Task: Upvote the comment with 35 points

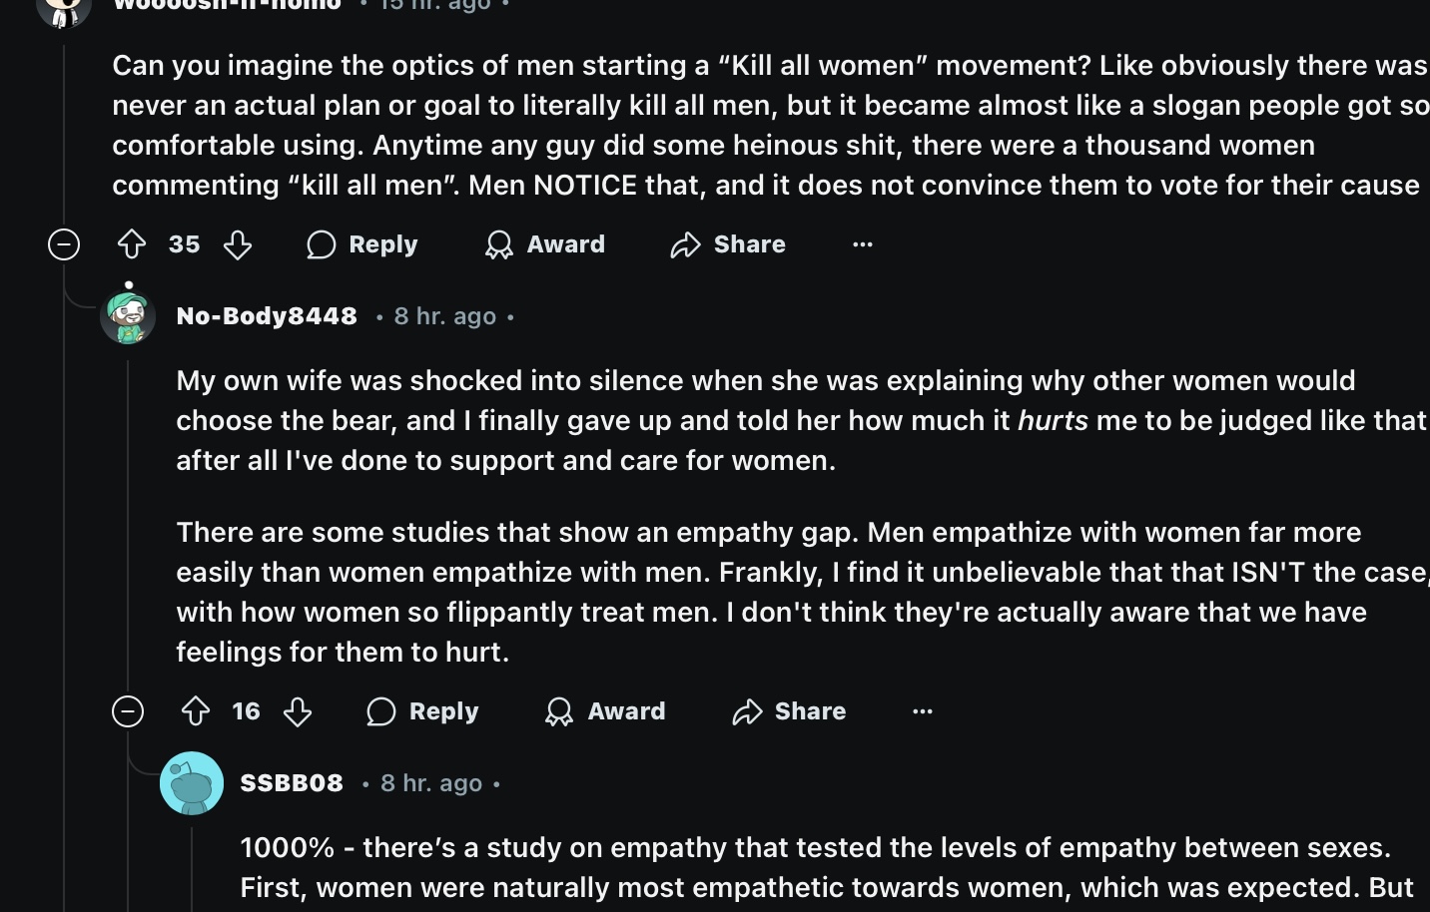Action: tap(132, 244)
